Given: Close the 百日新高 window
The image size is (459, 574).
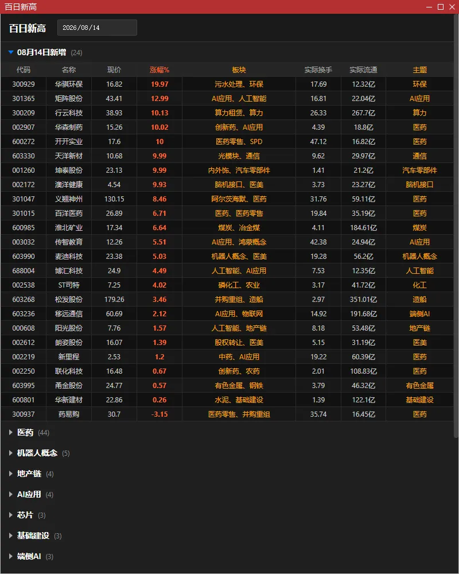Looking at the screenshot, I should pyautogui.click(x=453, y=7).
